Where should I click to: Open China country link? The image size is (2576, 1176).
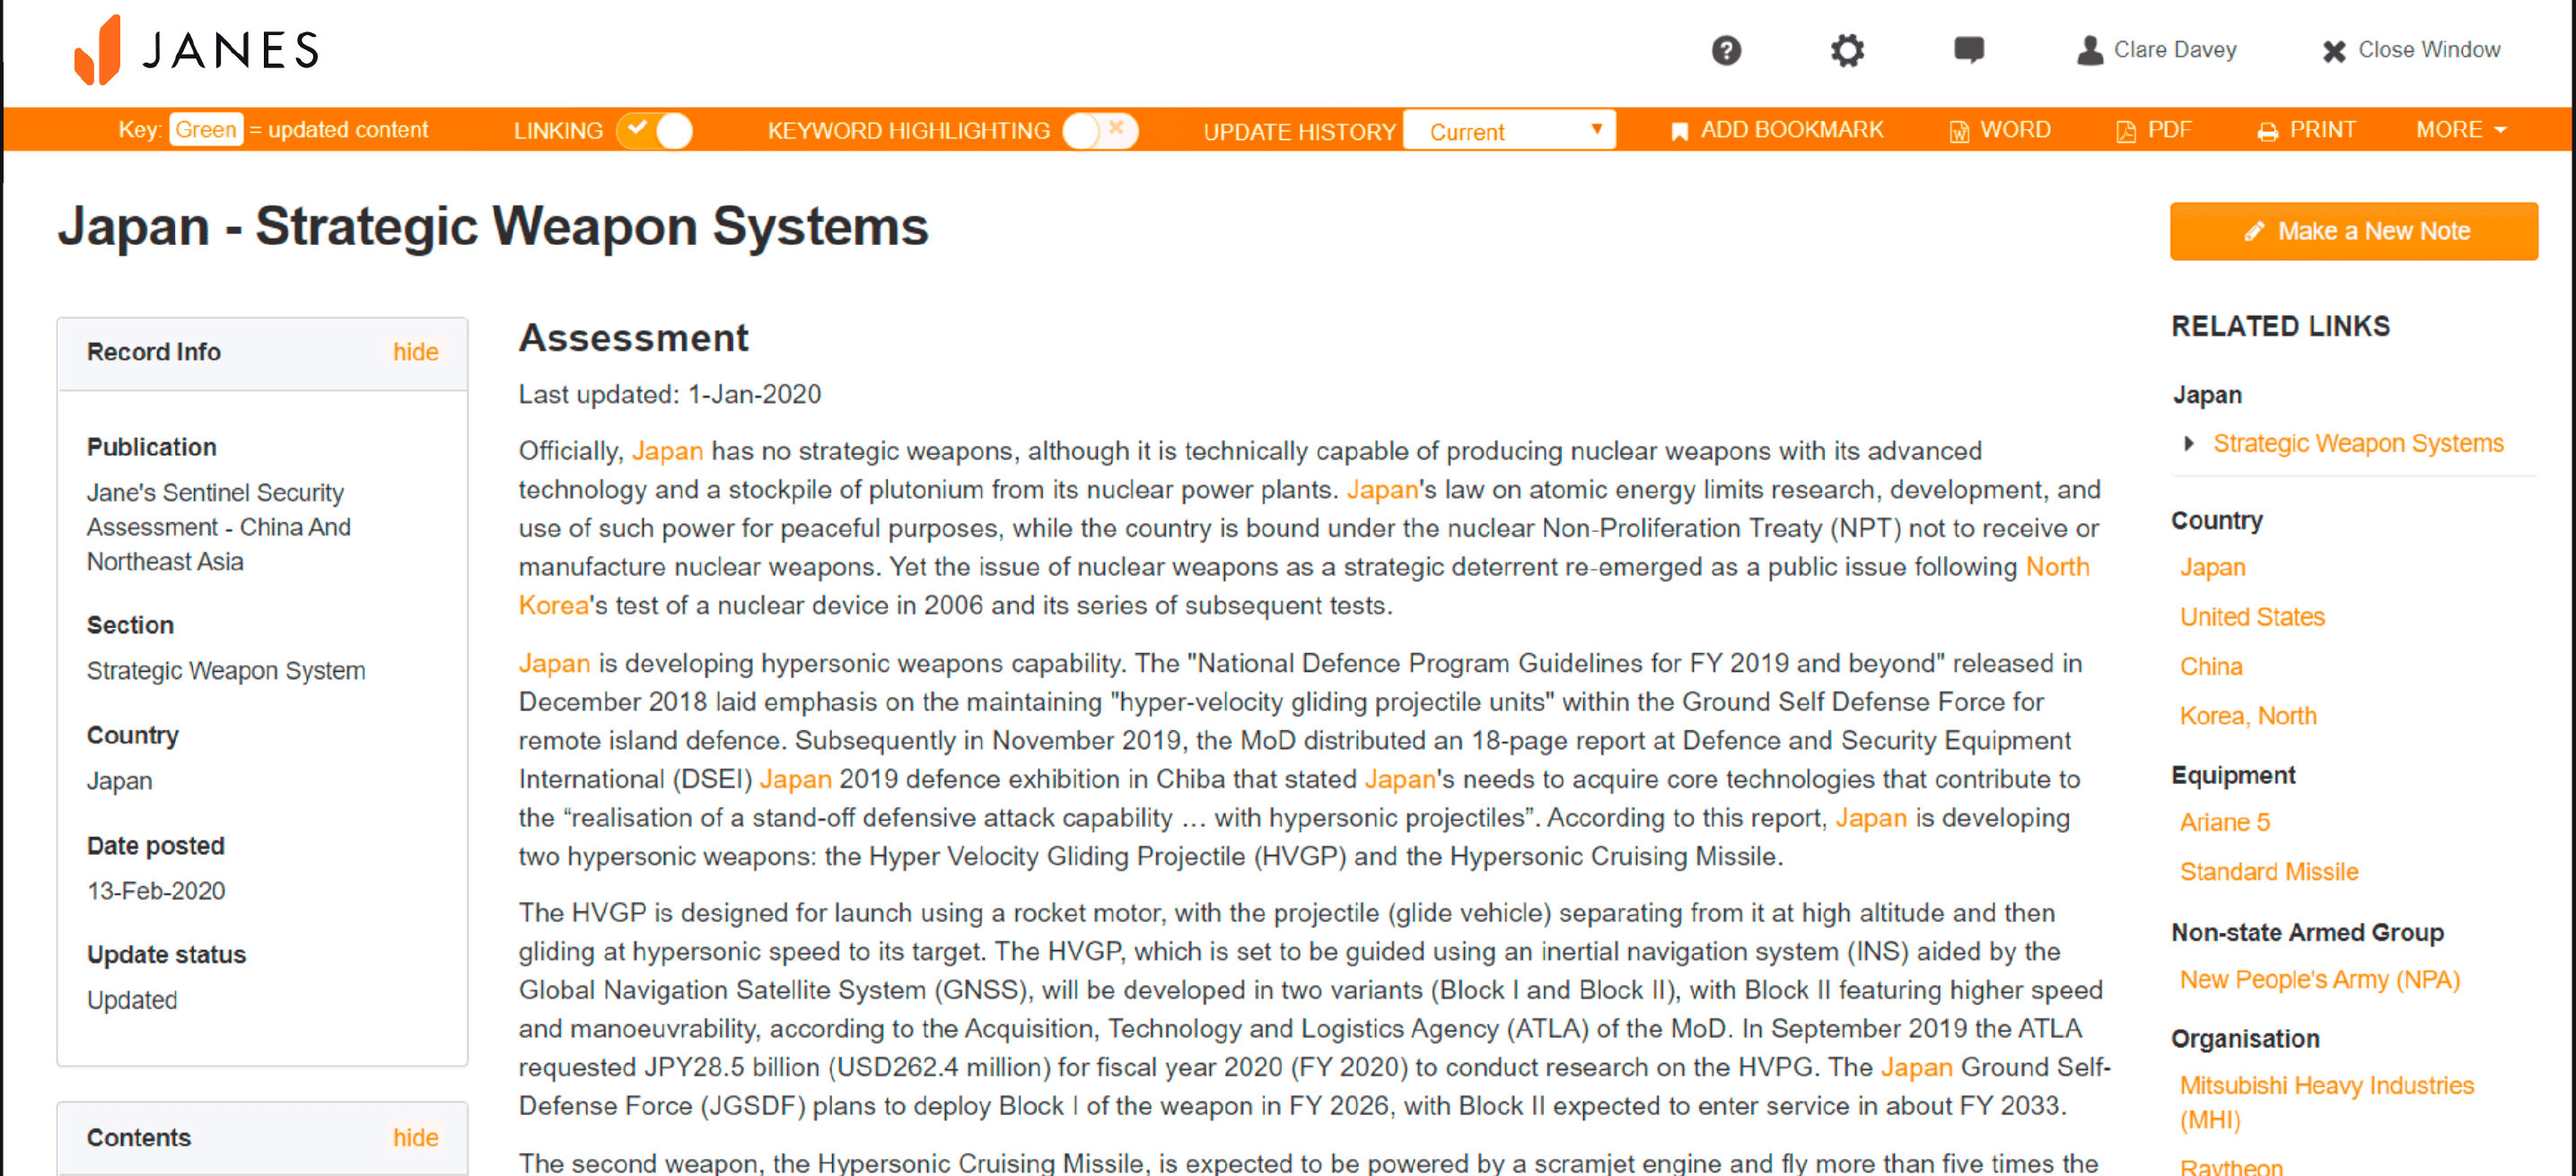[x=2210, y=666]
